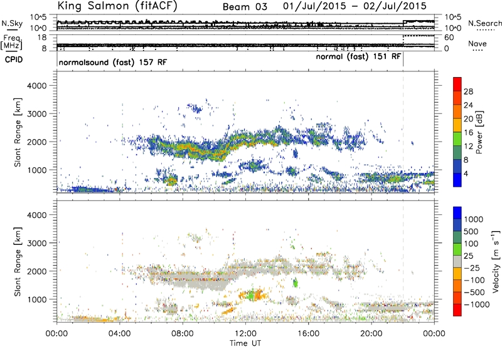Click the '04:00' time tick label
The height and width of the screenshot is (347, 502).
[x=120, y=334]
